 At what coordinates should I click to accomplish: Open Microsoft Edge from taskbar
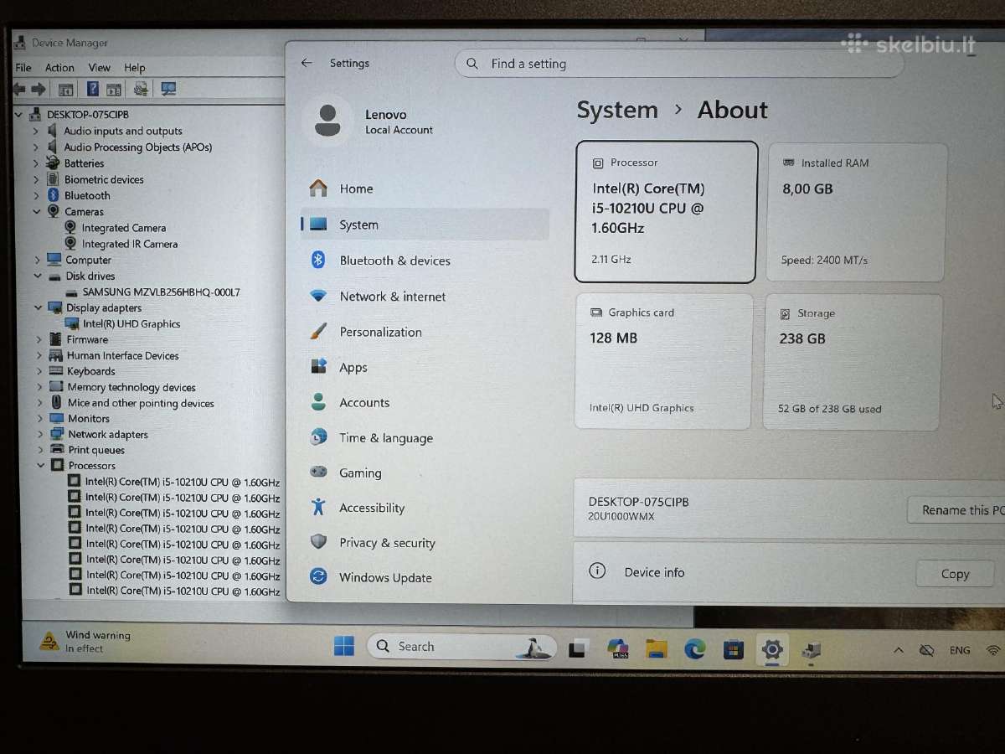694,648
